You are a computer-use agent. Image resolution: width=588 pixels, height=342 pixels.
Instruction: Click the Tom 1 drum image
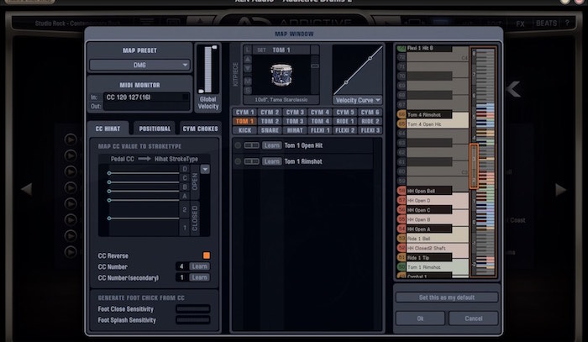[x=281, y=75]
